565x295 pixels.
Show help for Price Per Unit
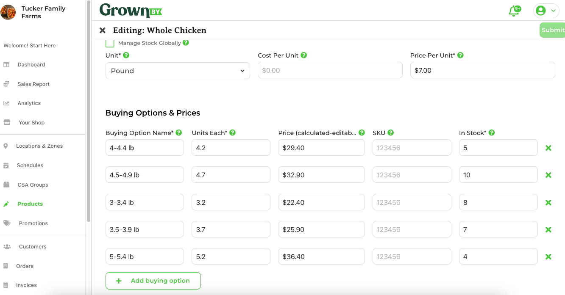click(460, 55)
